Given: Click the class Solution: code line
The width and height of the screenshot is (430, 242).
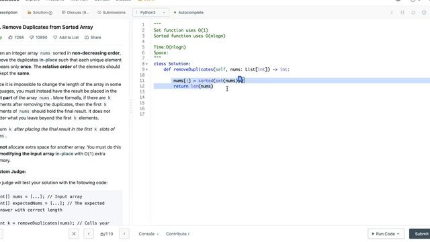Looking at the screenshot, I should (x=172, y=64).
